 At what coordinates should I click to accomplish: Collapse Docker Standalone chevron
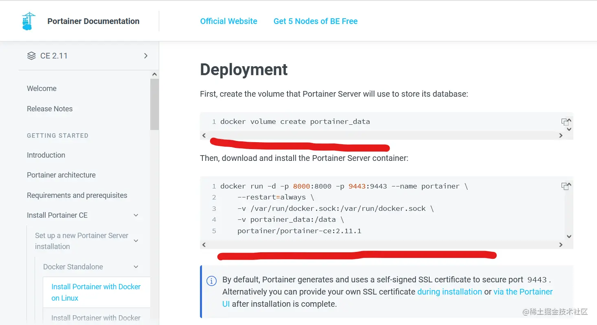pyautogui.click(x=136, y=267)
